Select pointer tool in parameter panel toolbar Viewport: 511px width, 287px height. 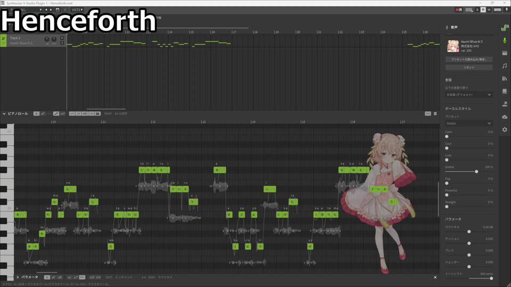point(47,277)
